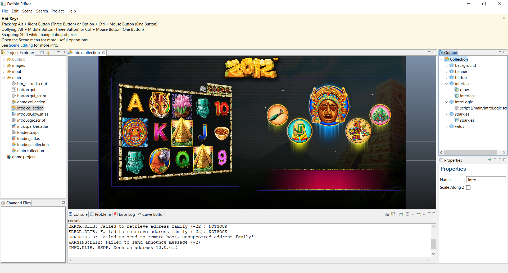Expand the wilds node in Outline
Image resolution: width=508 pixels, height=273 pixels.
(447, 126)
